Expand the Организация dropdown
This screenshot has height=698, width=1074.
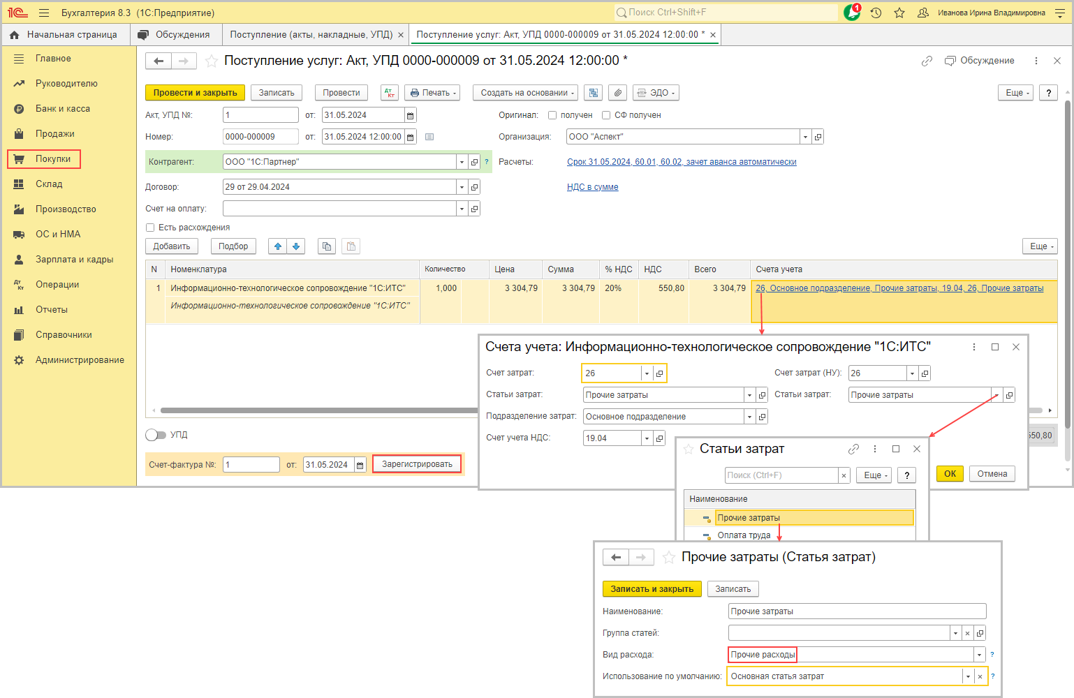[806, 137]
